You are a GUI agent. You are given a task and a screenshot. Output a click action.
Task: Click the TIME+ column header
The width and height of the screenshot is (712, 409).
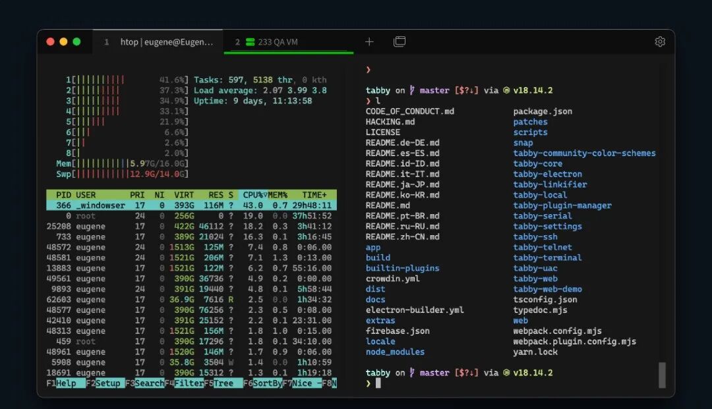tap(314, 195)
